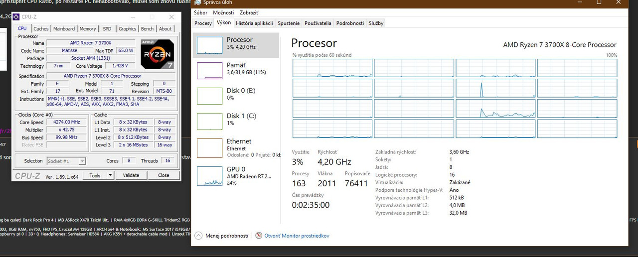Open the Mainboard tab in CPU-Z
This screenshot has height=257, width=638.
point(64,29)
